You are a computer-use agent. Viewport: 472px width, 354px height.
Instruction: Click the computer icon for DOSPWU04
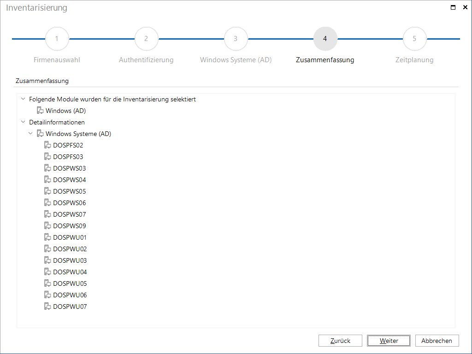47,271
